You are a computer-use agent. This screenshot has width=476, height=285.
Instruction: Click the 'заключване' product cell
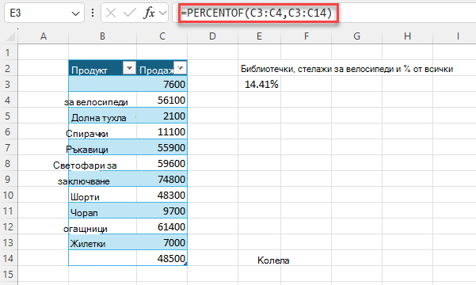(x=103, y=179)
